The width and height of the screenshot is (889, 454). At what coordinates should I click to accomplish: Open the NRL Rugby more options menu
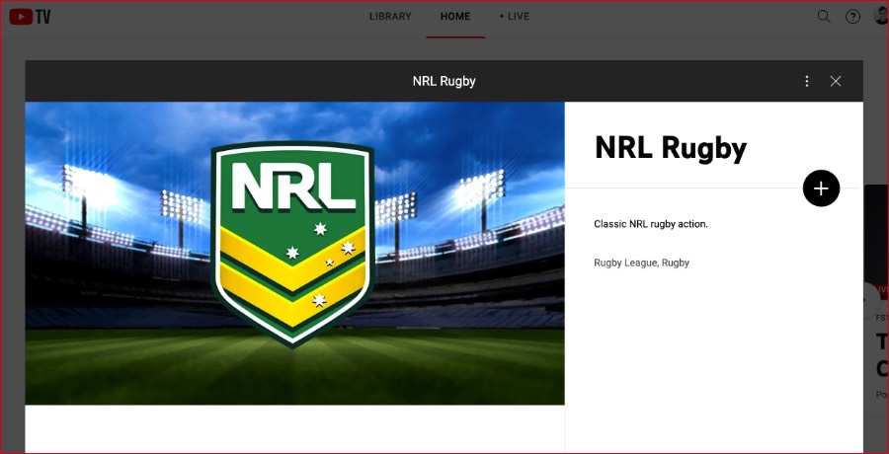click(x=807, y=81)
